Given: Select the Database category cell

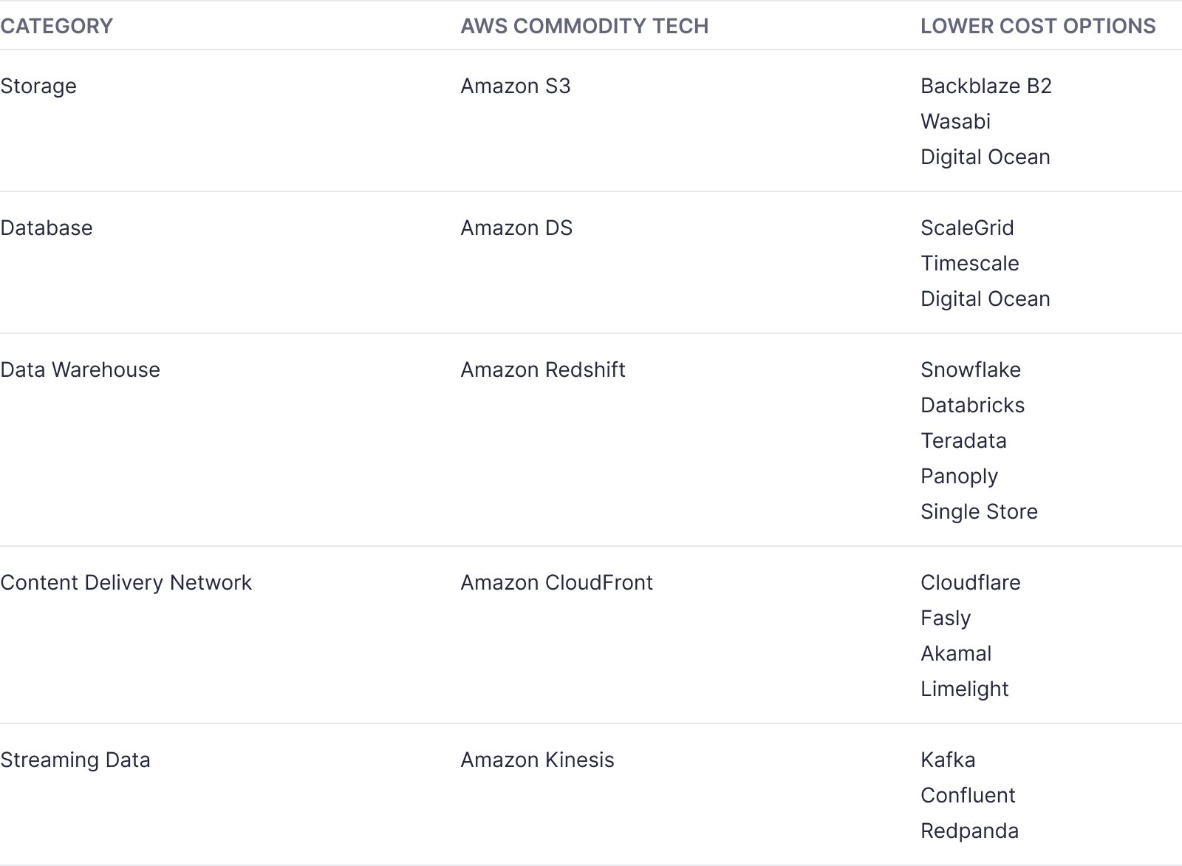Looking at the screenshot, I should [47, 228].
